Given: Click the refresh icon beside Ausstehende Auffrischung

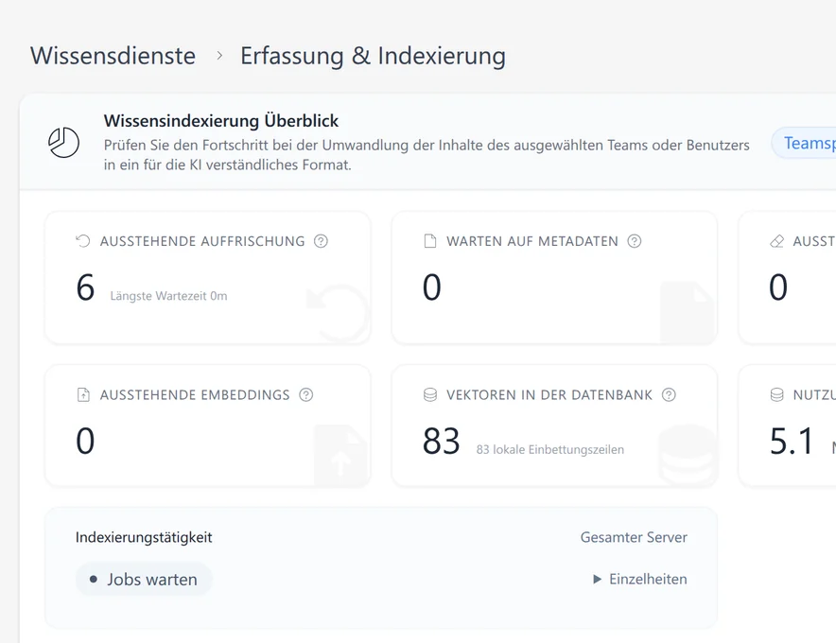Looking at the screenshot, I should click(x=82, y=241).
